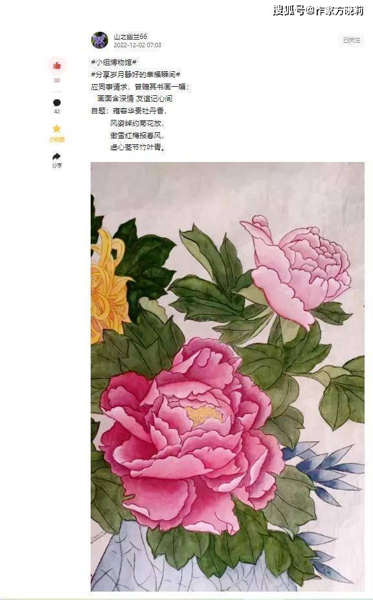
Task: Click the yellow star favorite icon
Action: pos(56,128)
